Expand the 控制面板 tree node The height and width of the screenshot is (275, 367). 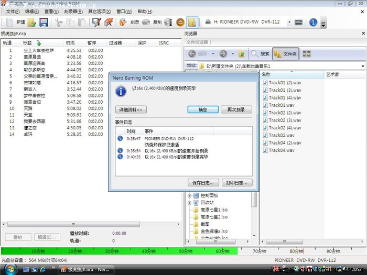189,195
